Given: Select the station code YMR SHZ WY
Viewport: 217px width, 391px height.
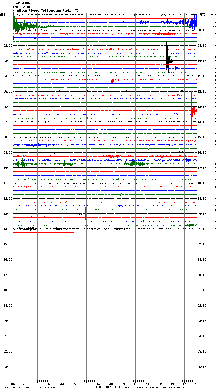Looking at the screenshot, I should (21, 7).
